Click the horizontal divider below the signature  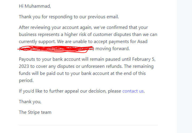(88, 125)
